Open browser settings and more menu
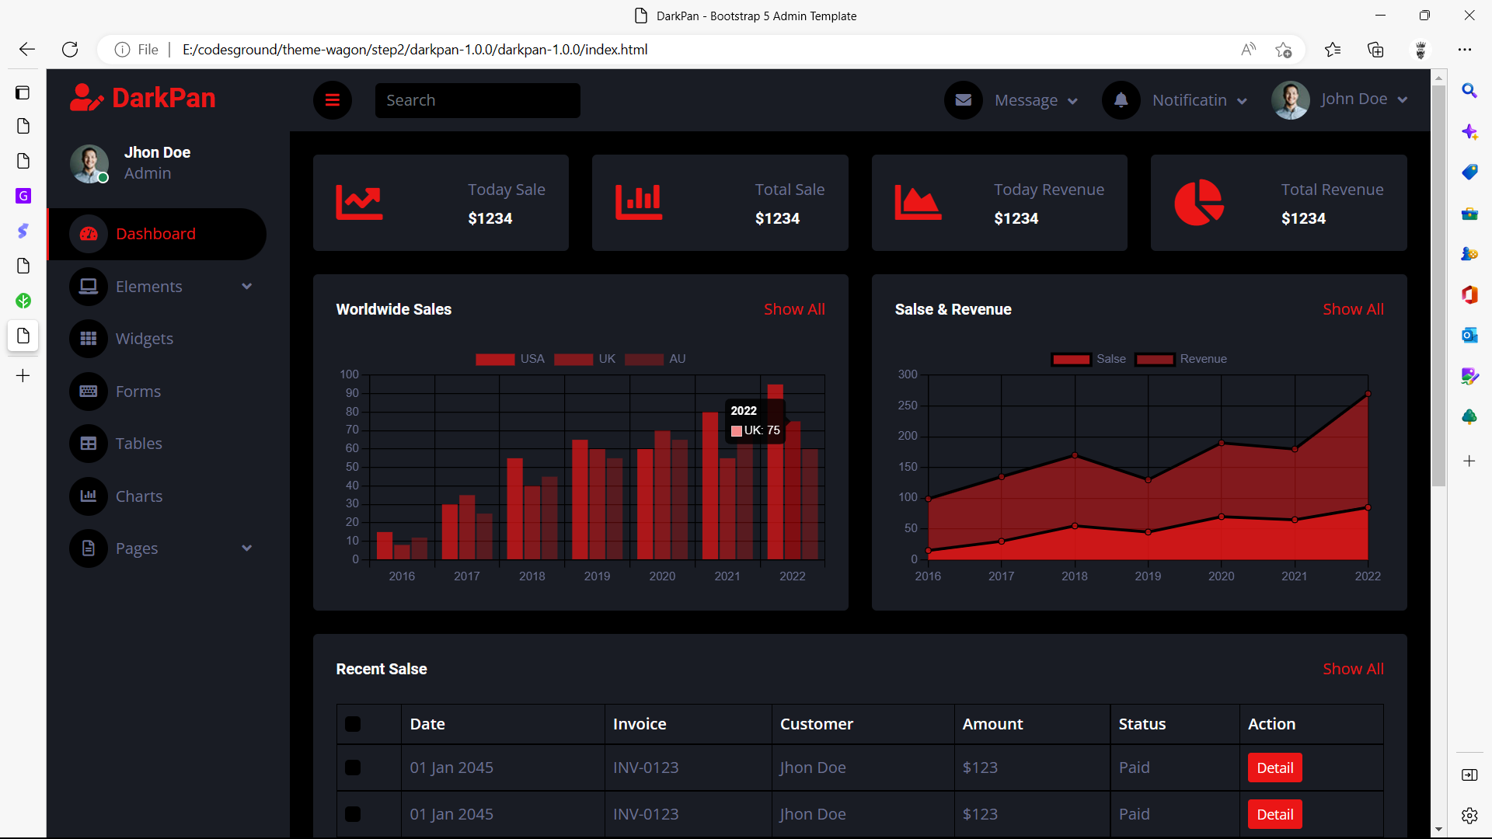The width and height of the screenshot is (1492, 839). click(1465, 50)
